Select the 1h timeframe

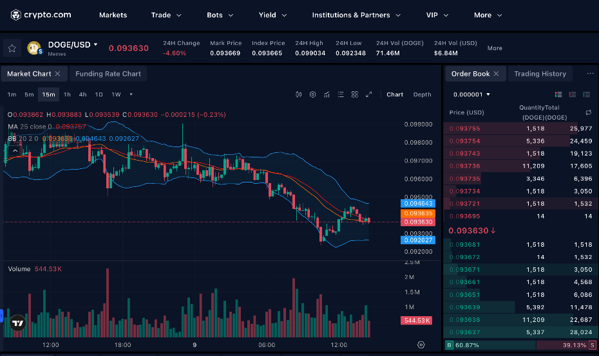coord(67,94)
